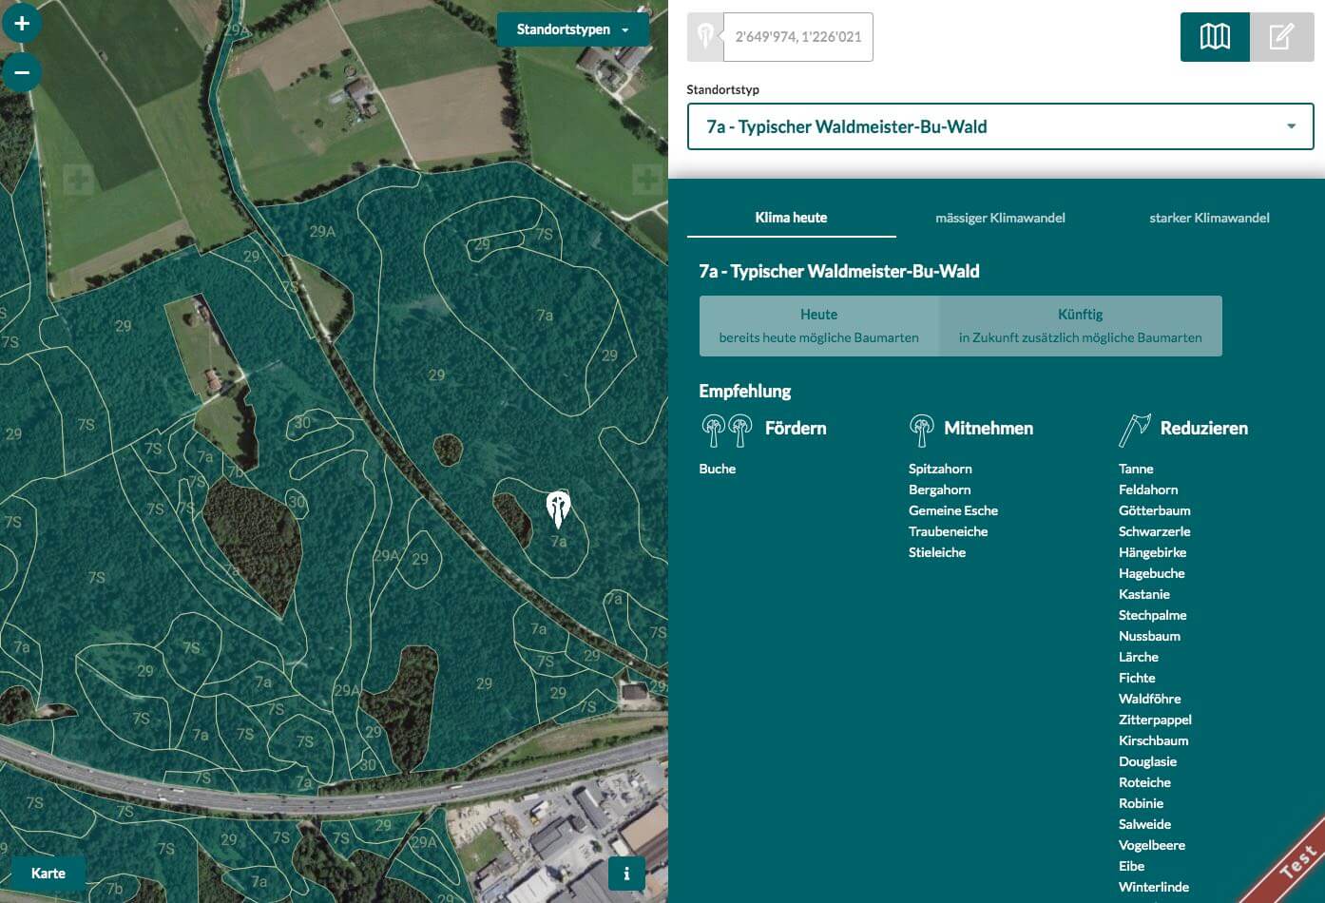The width and height of the screenshot is (1325, 903).
Task: Select the Klima heute tab
Action: click(791, 218)
